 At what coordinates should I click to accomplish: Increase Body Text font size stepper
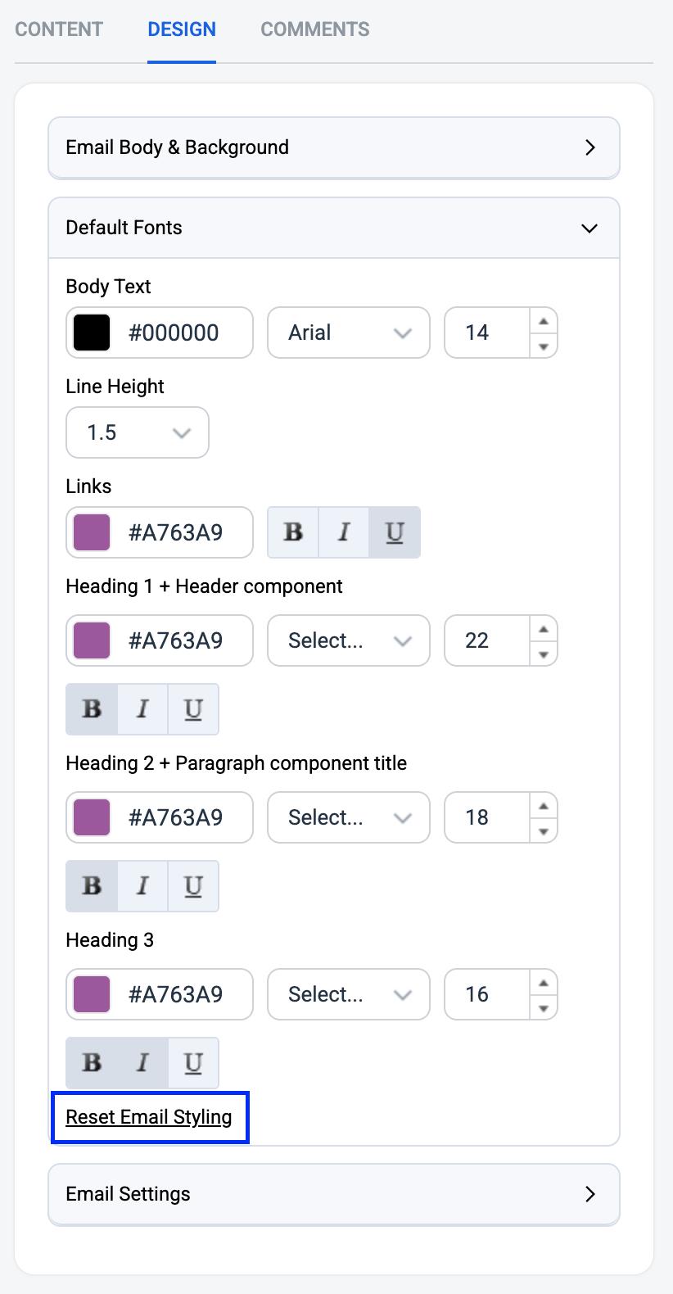click(x=544, y=321)
